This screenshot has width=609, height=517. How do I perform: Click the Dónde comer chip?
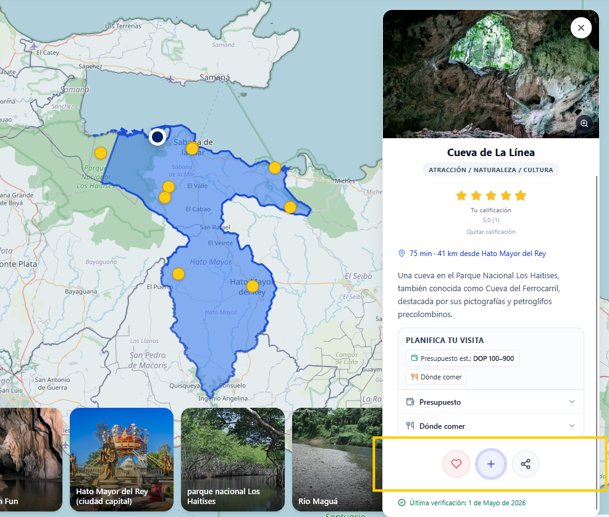436,377
